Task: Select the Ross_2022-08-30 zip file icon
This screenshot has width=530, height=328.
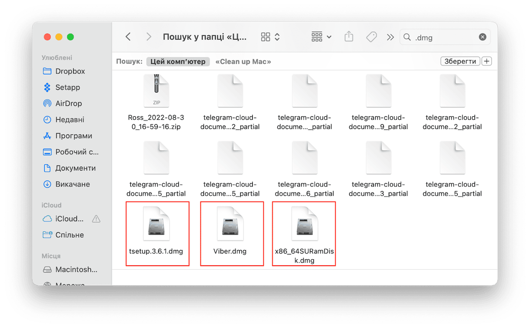Action: coord(156,91)
